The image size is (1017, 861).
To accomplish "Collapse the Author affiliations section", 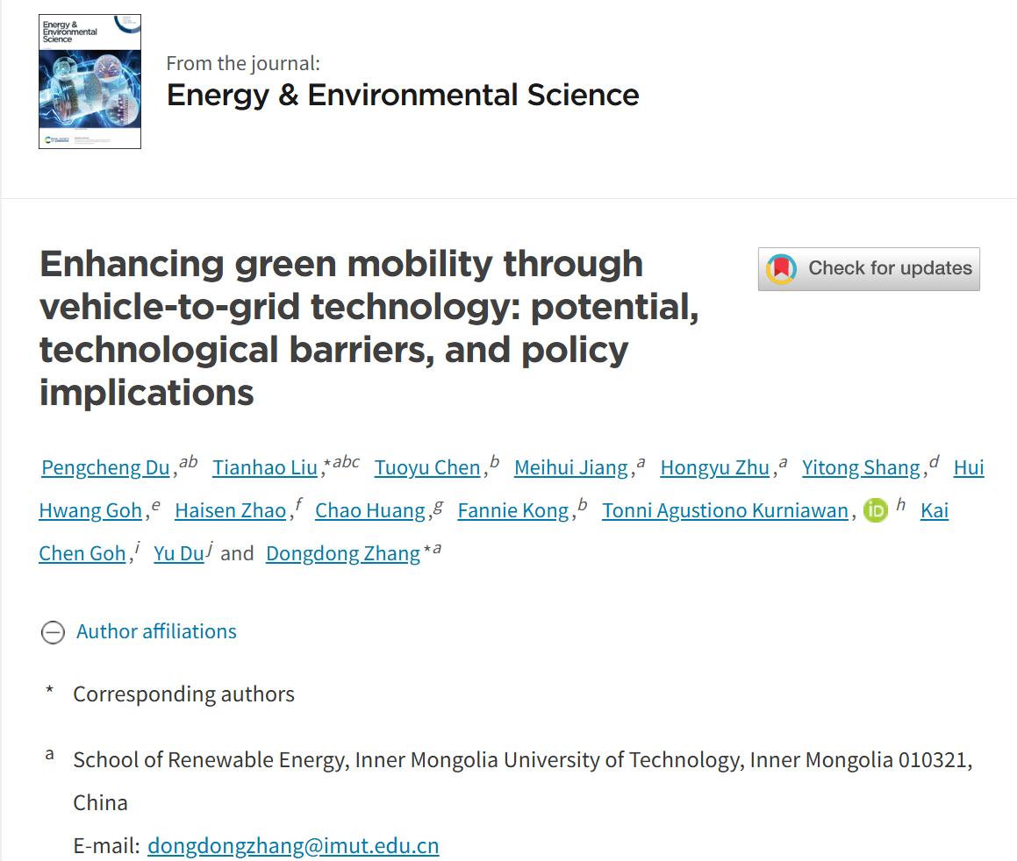I will (156, 631).
